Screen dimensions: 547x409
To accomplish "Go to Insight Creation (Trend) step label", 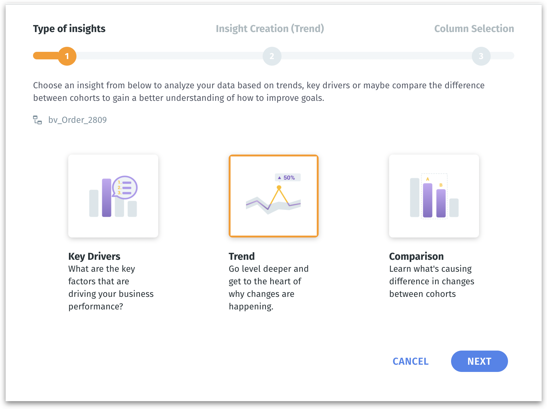I will click(x=270, y=29).
